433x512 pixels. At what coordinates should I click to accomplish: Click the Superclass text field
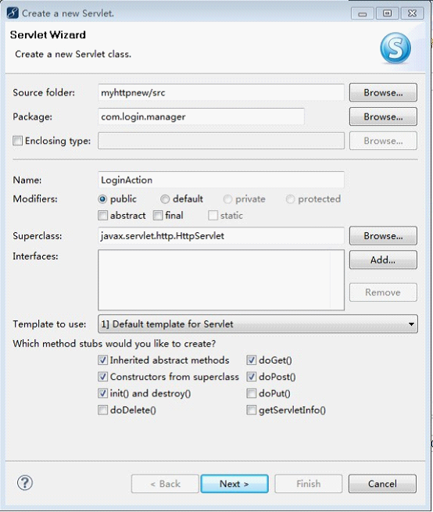coord(221,236)
